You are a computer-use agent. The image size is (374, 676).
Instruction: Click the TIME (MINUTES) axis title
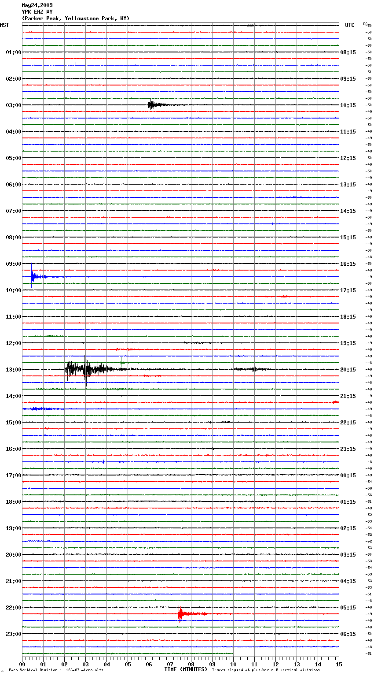(186, 669)
